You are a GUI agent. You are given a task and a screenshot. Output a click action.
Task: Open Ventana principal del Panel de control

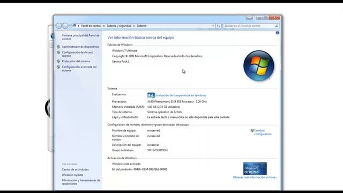click(80, 37)
